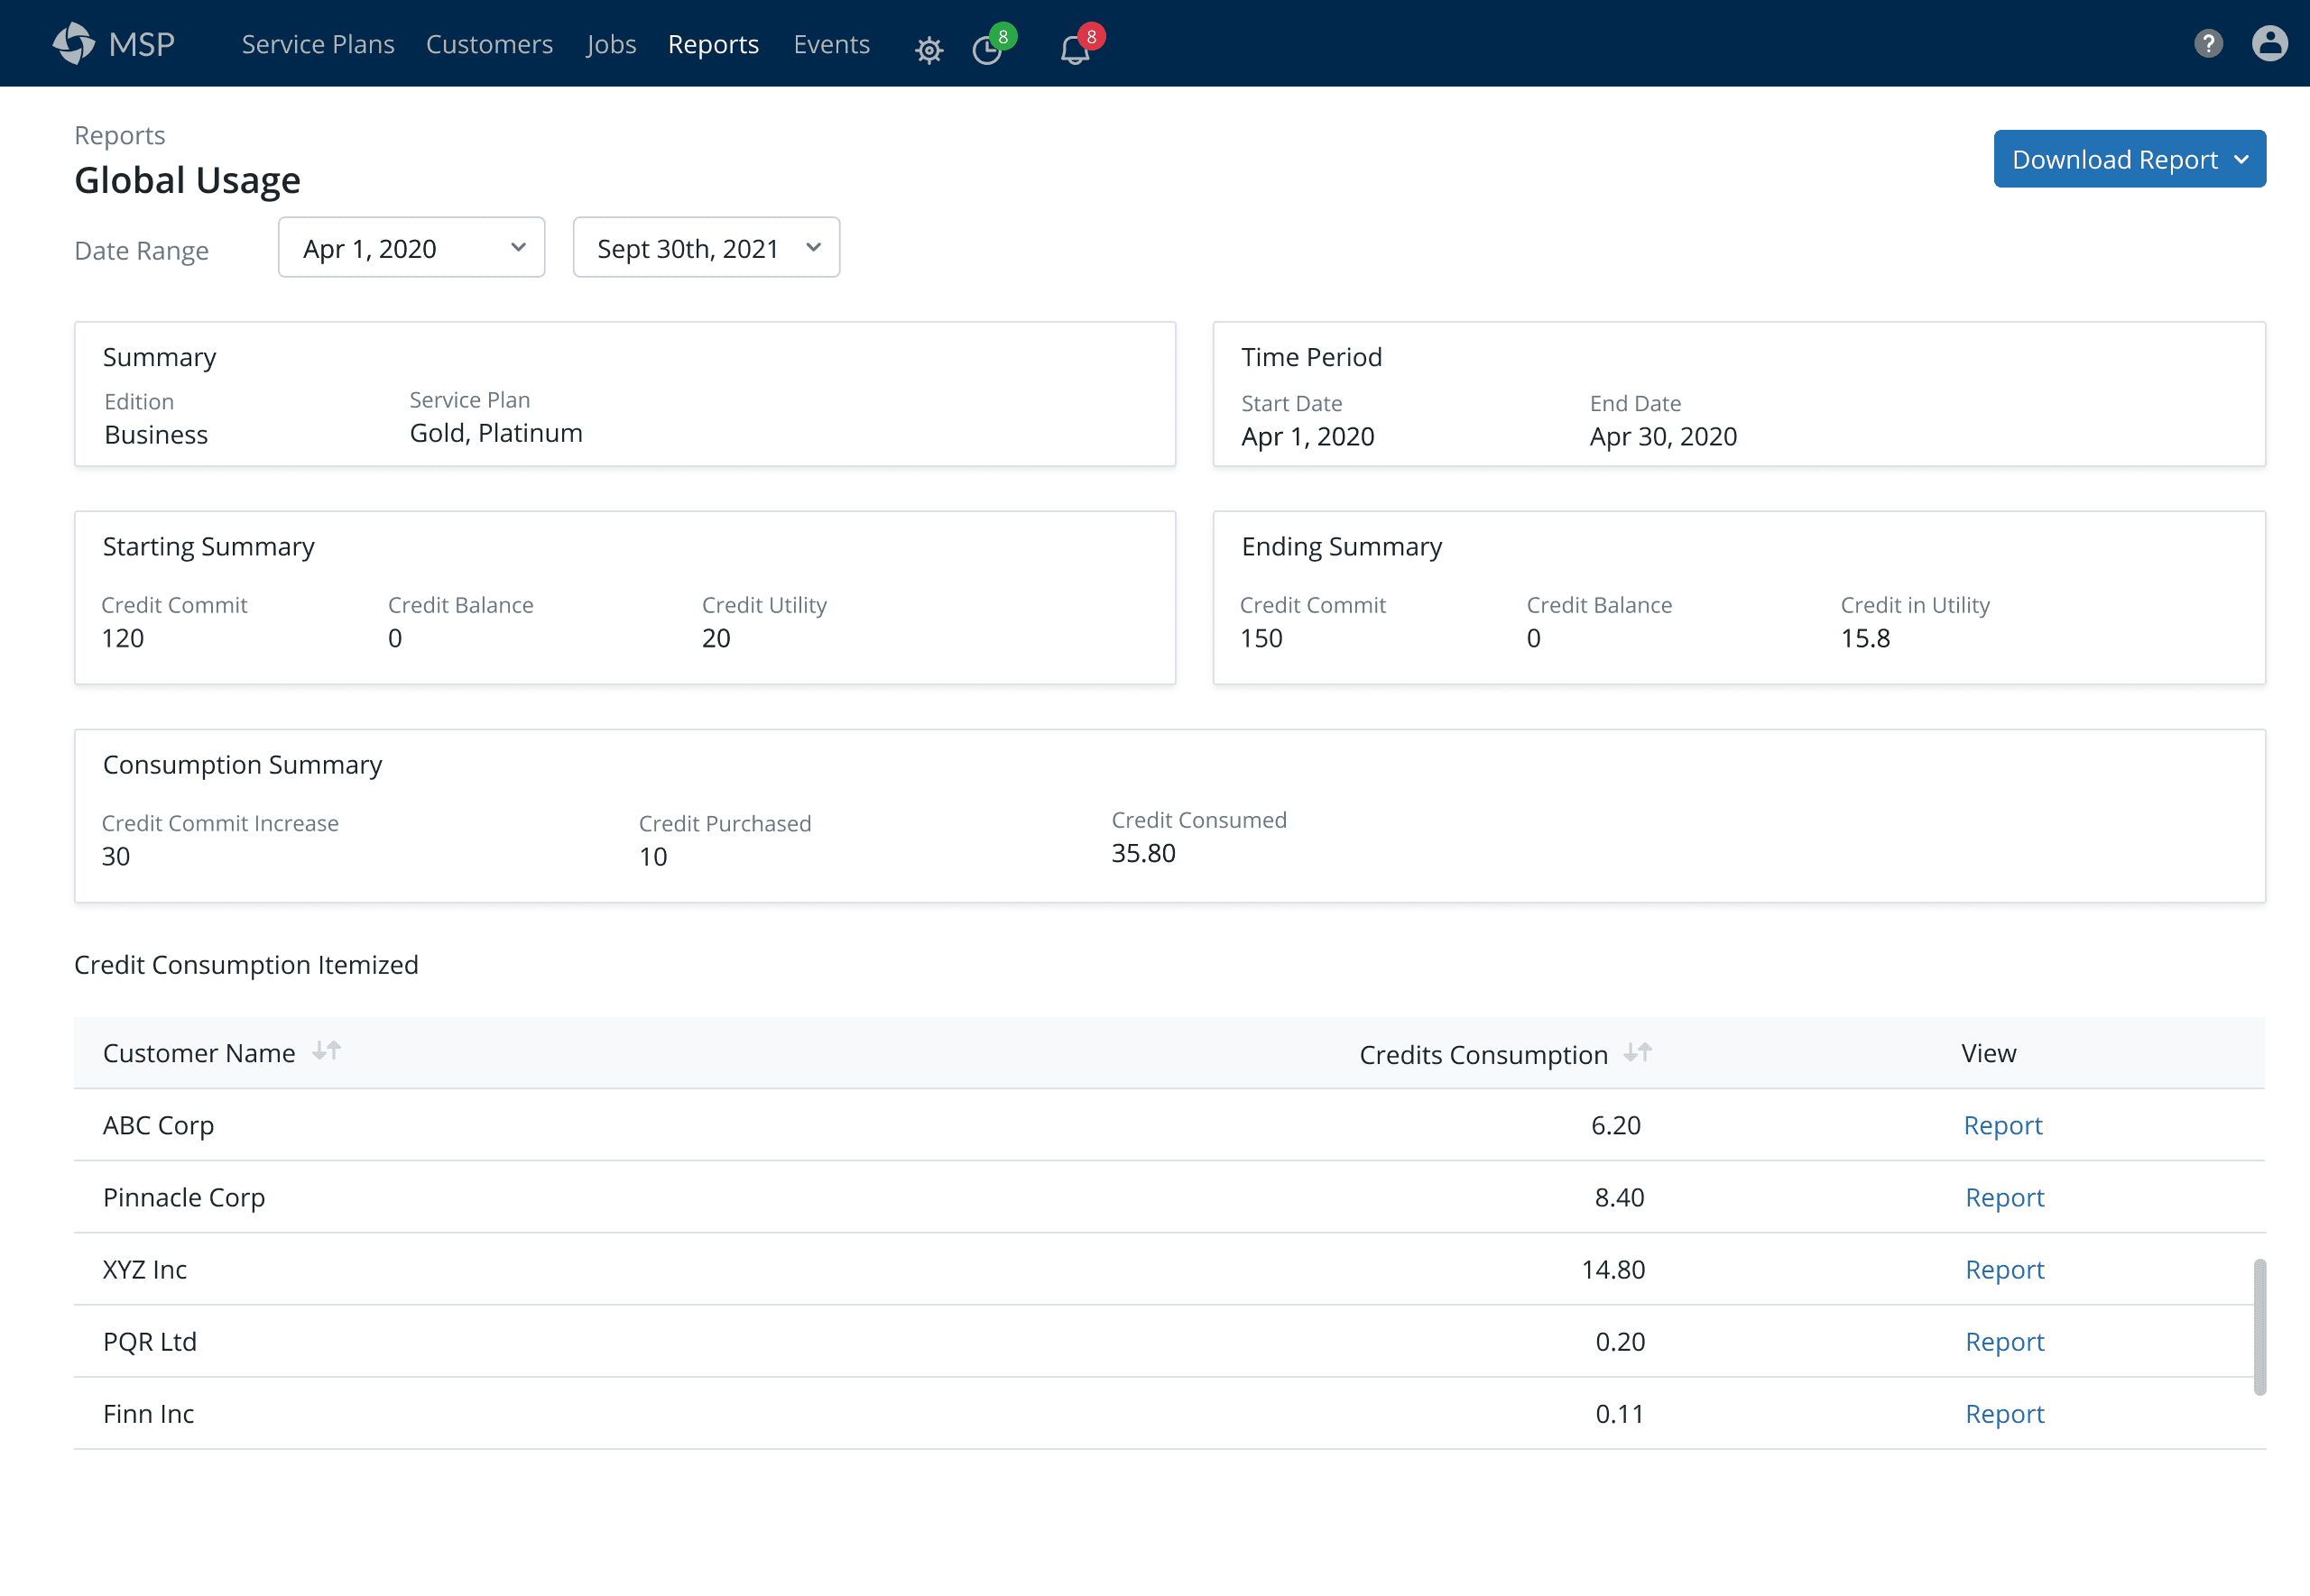Click the help question mark icon
This screenshot has height=1596, width=2310.
point(2208,44)
